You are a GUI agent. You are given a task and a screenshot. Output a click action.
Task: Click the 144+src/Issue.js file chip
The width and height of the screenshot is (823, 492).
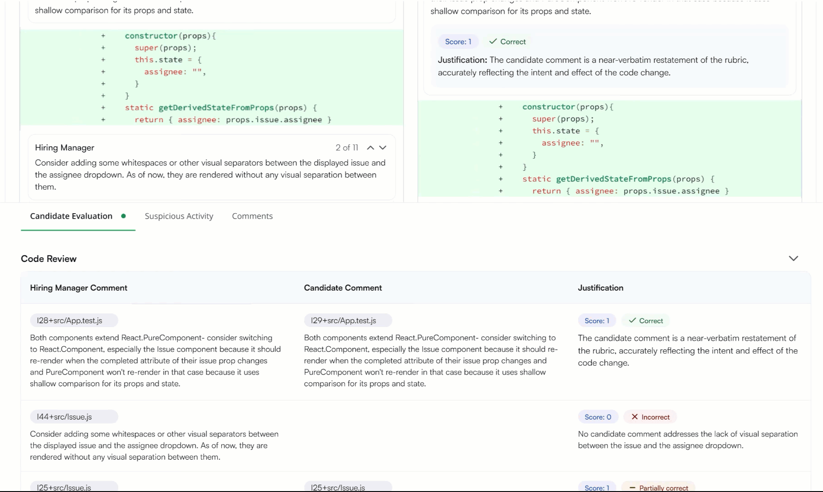pyautogui.click(x=74, y=416)
